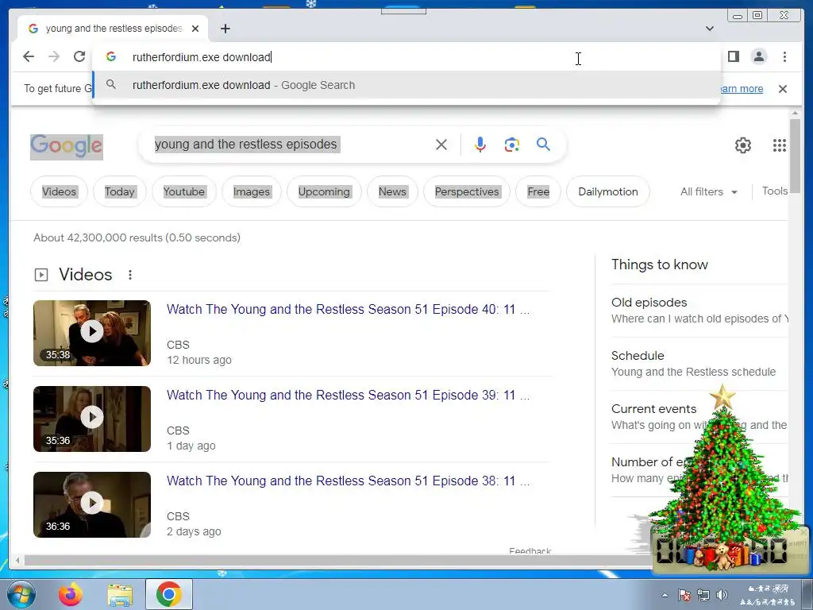
Task: Open the Current events topic
Action: click(699, 416)
